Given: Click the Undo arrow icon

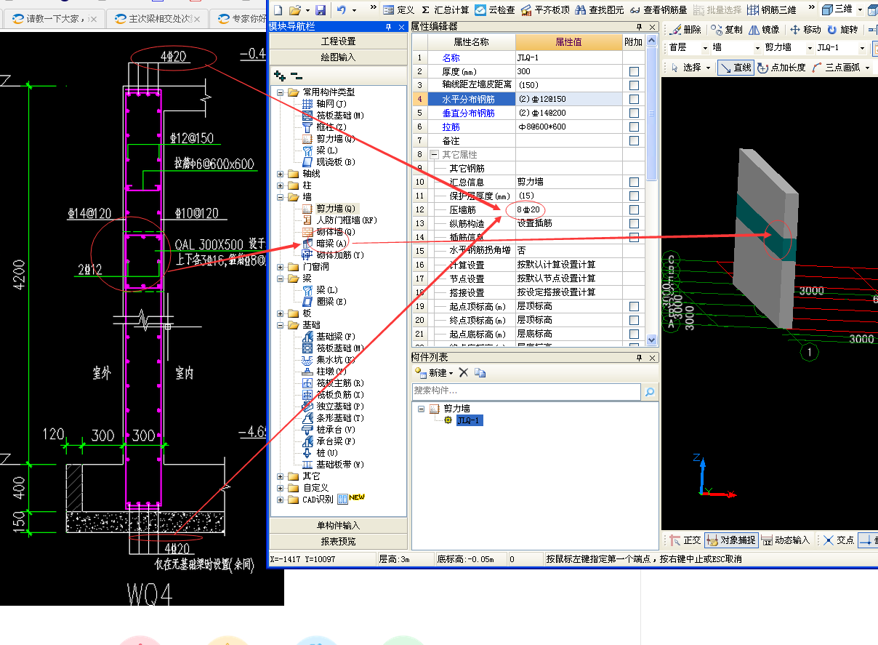Looking at the screenshot, I should [x=341, y=9].
